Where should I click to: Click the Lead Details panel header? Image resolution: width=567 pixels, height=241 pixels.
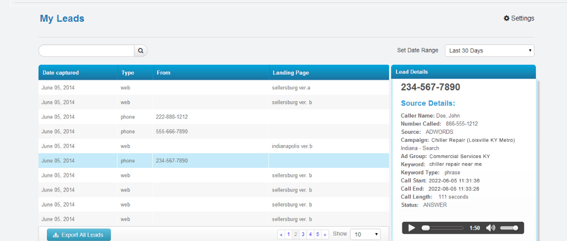pyautogui.click(x=463, y=72)
